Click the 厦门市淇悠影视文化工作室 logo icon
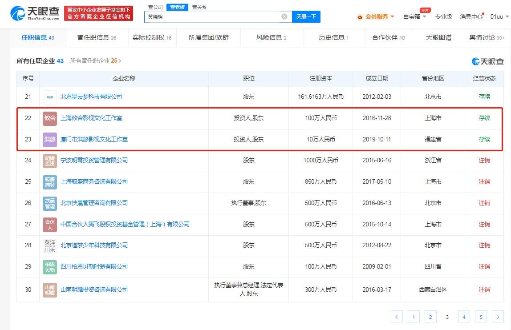Image resolution: width=511 pixels, height=330 pixels. click(50, 140)
